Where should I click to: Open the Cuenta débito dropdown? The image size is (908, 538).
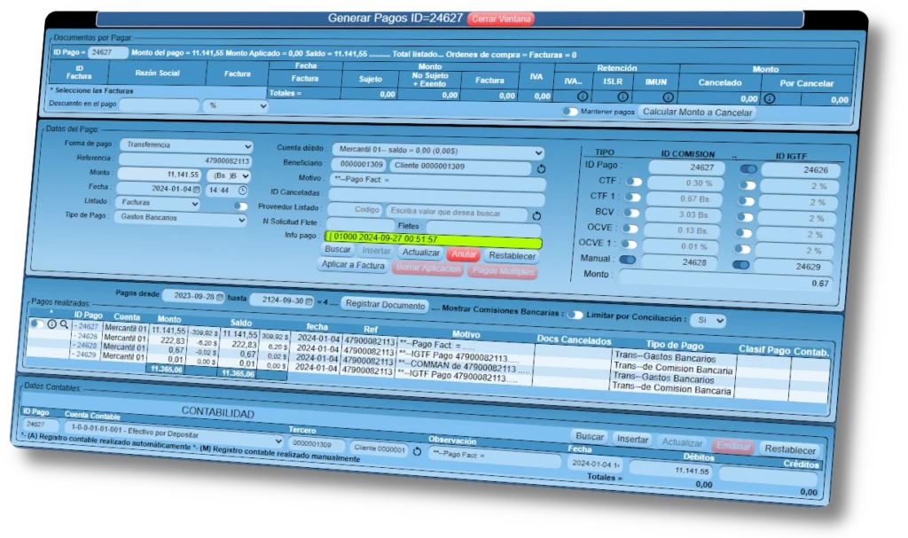(x=437, y=152)
